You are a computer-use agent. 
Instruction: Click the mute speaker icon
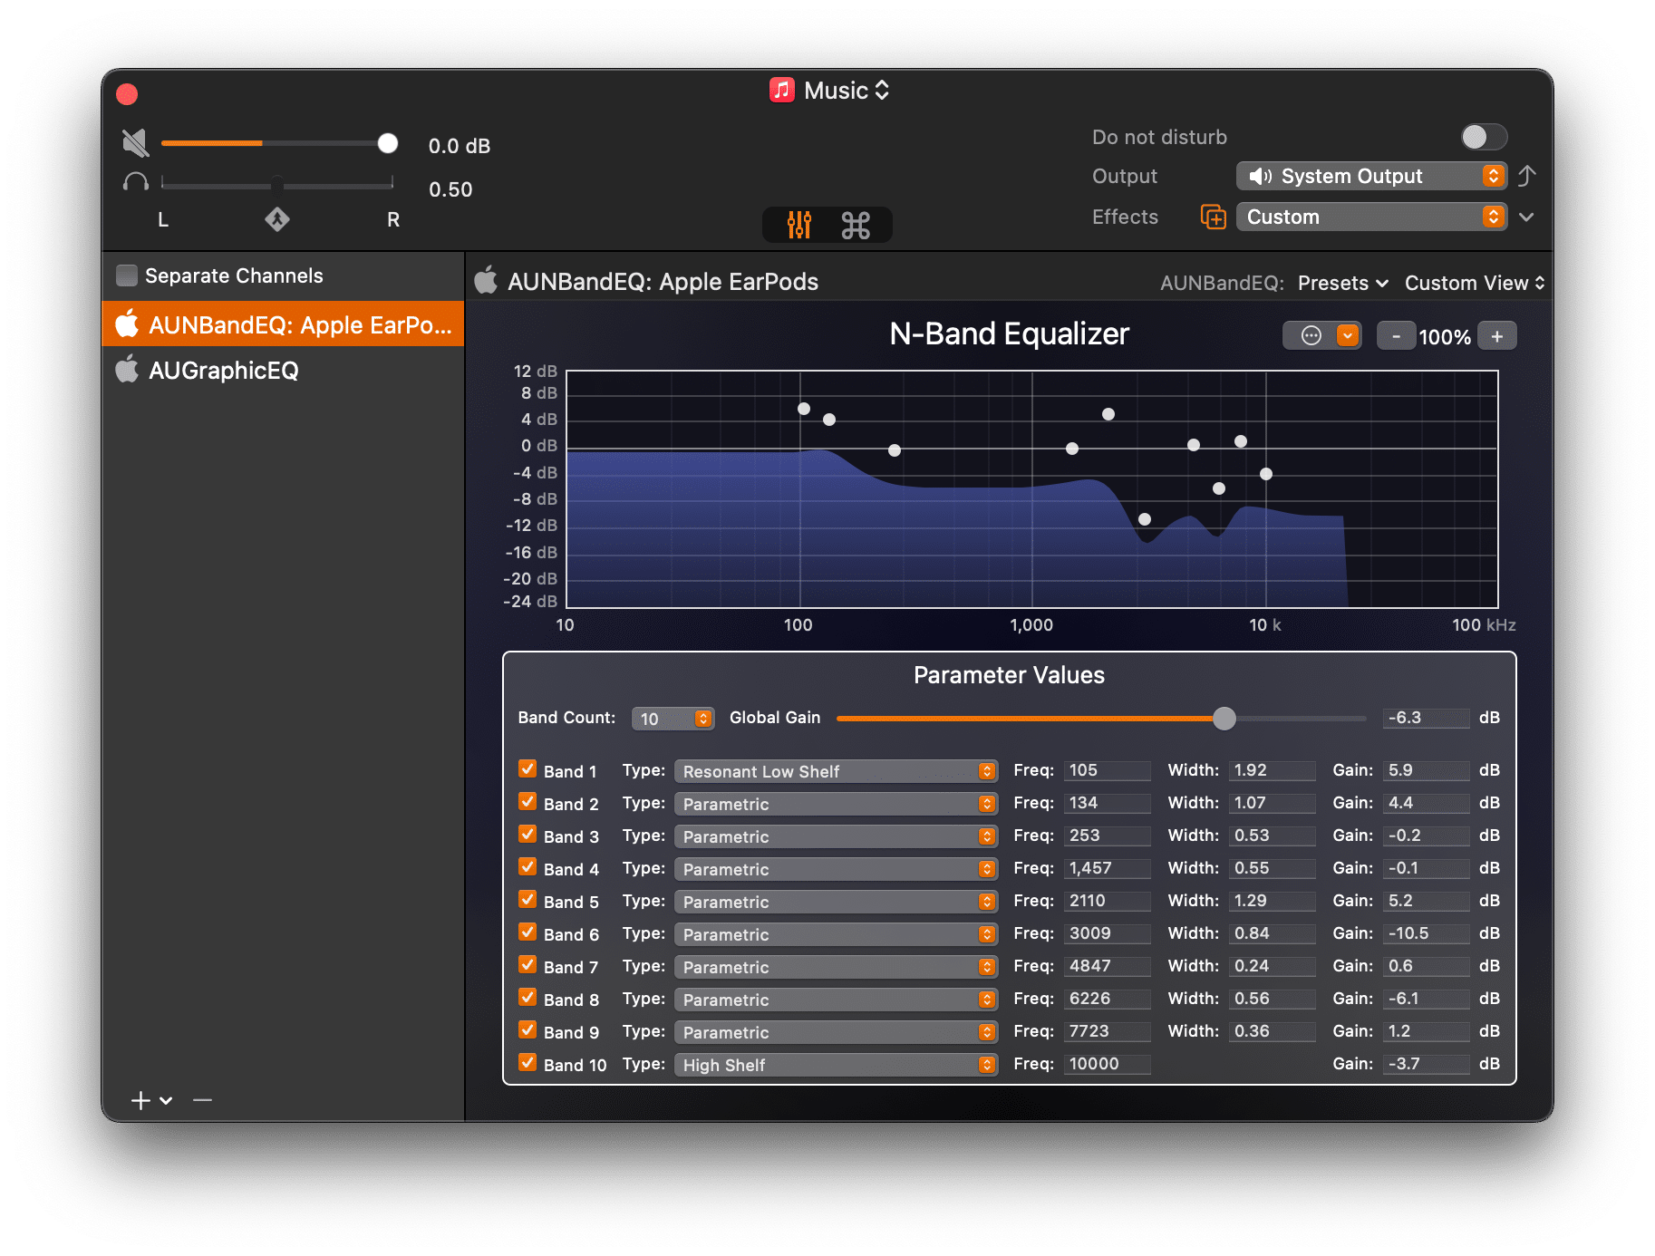coord(135,143)
